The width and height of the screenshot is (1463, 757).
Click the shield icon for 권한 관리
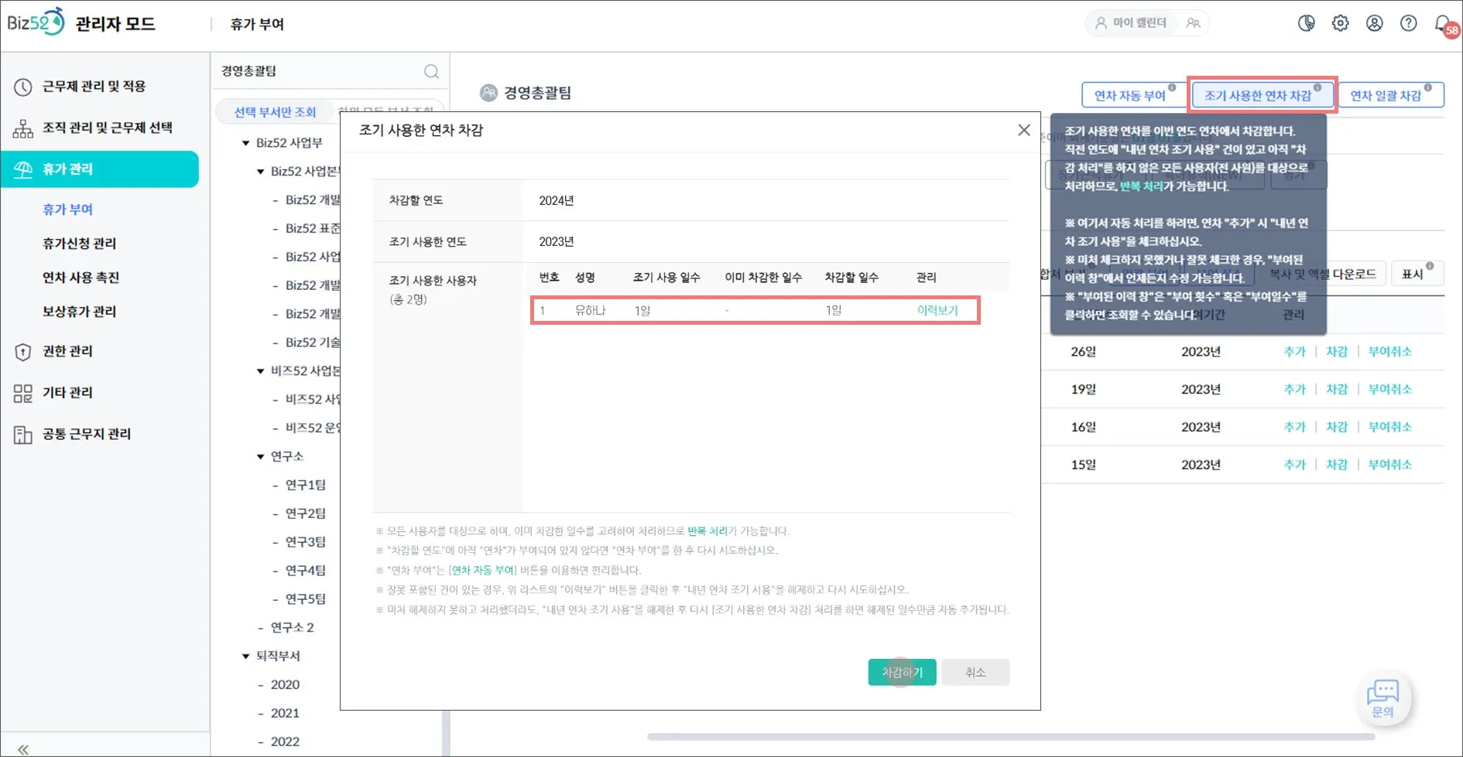click(x=22, y=352)
